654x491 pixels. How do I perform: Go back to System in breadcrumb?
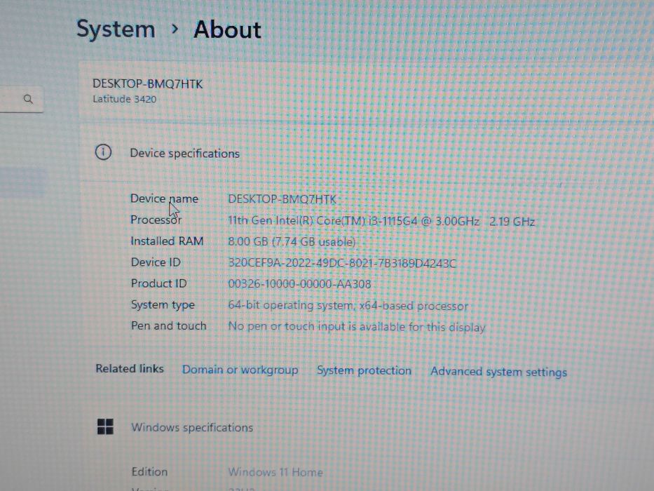(x=116, y=29)
